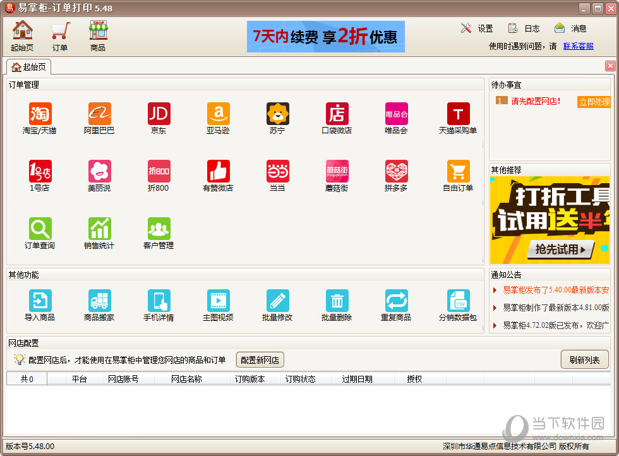Select the 京东 JD icon
Viewport: 619px width, 456px height.
(x=159, y=114)
